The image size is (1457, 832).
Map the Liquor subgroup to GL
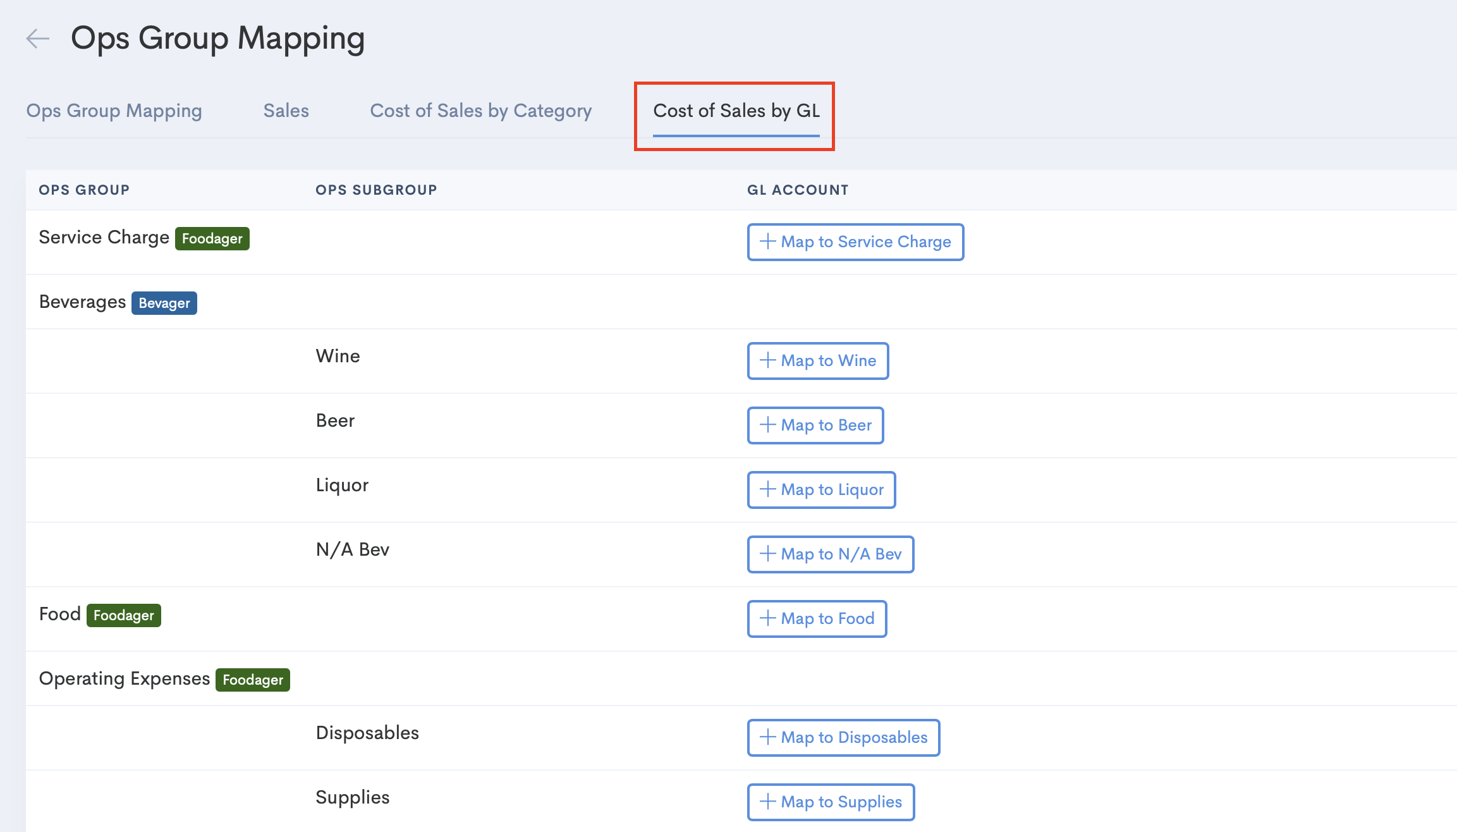821,489
